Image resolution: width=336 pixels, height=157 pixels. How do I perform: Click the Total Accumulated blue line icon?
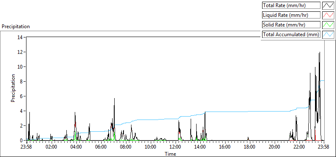coord(328,35)
